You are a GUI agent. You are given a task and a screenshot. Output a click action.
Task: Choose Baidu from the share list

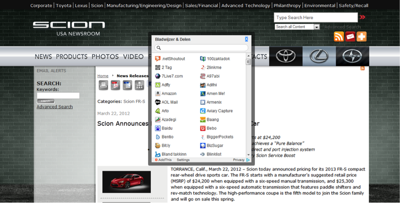167,128
